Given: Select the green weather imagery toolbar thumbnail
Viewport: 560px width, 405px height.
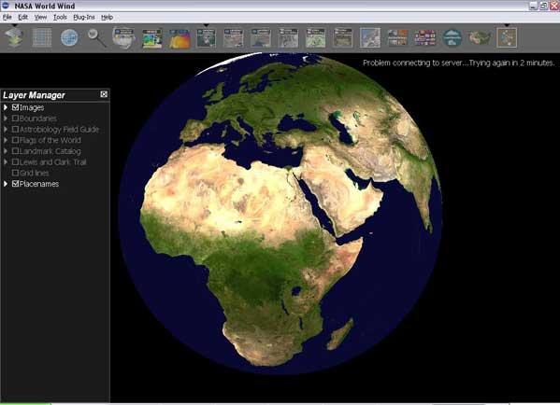Looking at the screenshot, I should 151,37.
